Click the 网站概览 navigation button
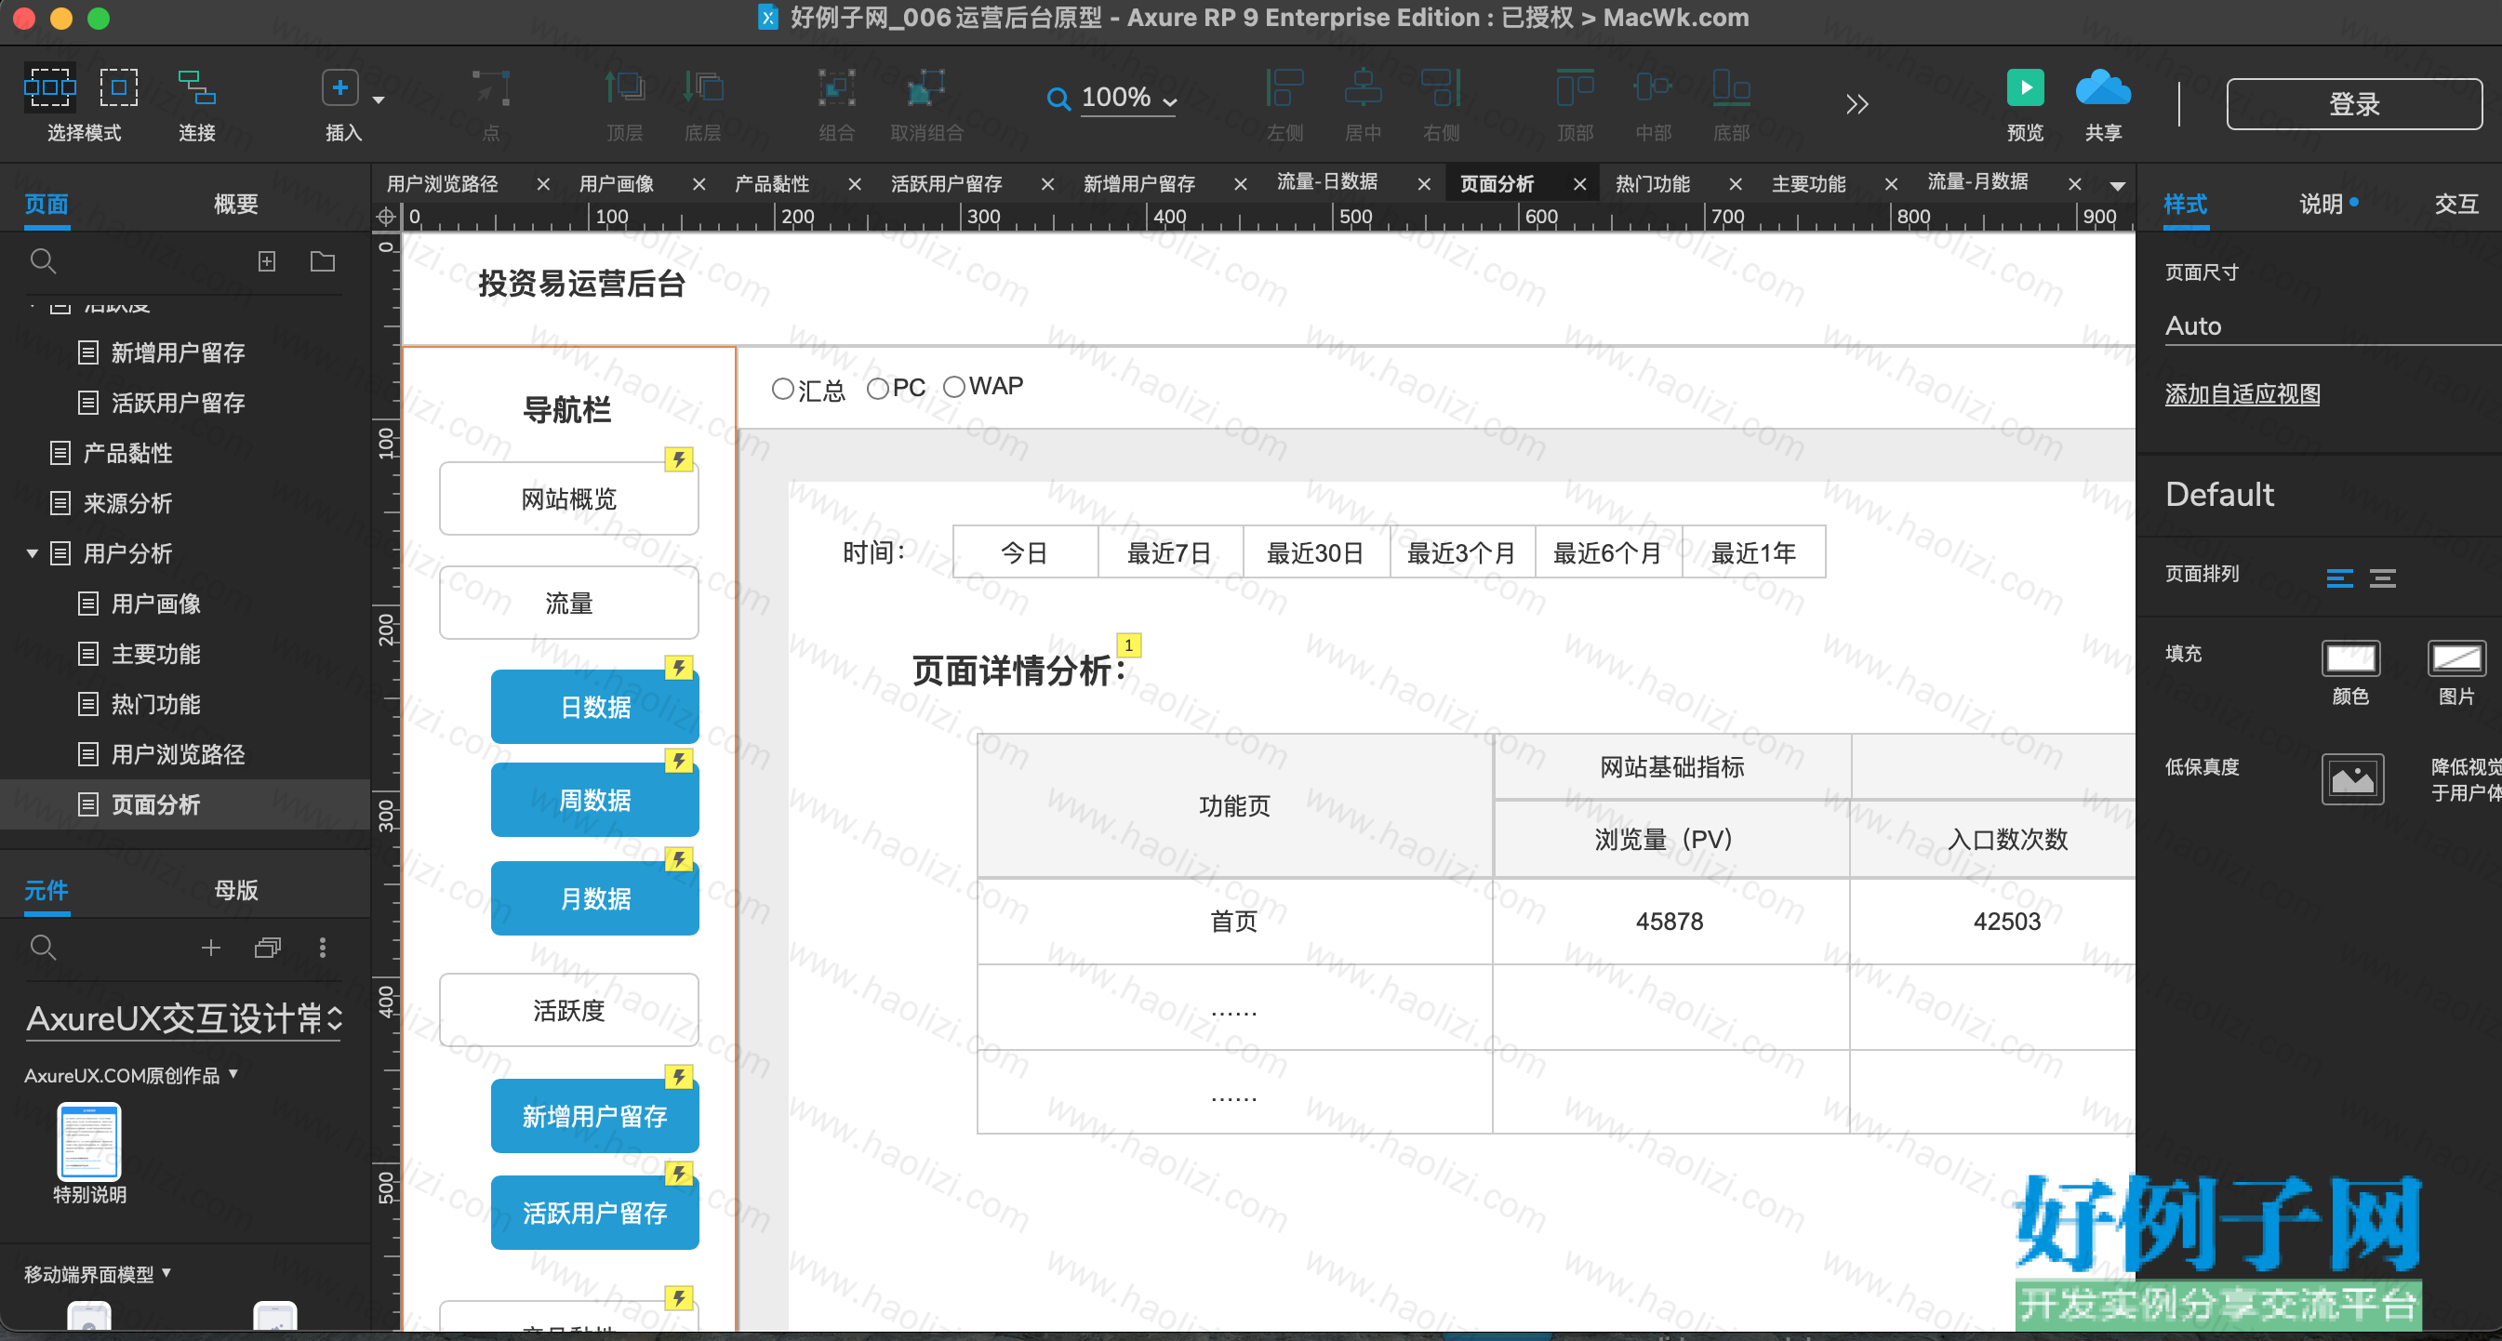Image resolution: width=2502 pixels, height=1341 pixels. (569, 499)
